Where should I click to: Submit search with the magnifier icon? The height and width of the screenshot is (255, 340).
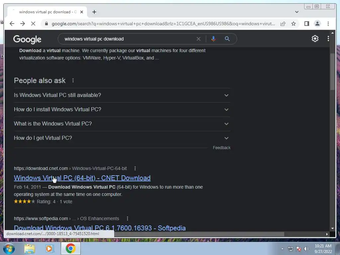pos(227,39)
